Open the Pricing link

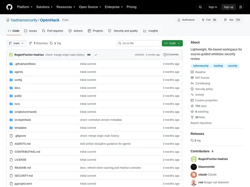coord(132,7)
